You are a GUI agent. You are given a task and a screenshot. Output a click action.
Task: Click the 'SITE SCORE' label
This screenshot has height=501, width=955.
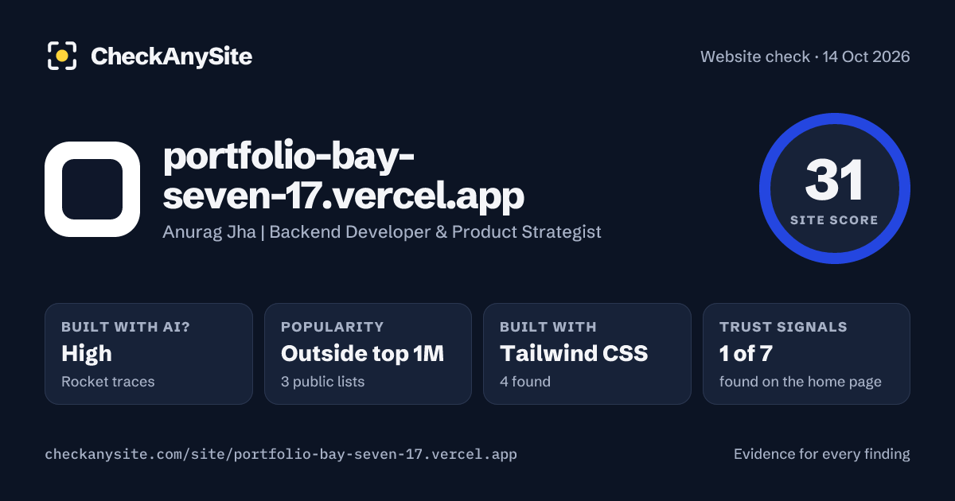pos(834,220)
